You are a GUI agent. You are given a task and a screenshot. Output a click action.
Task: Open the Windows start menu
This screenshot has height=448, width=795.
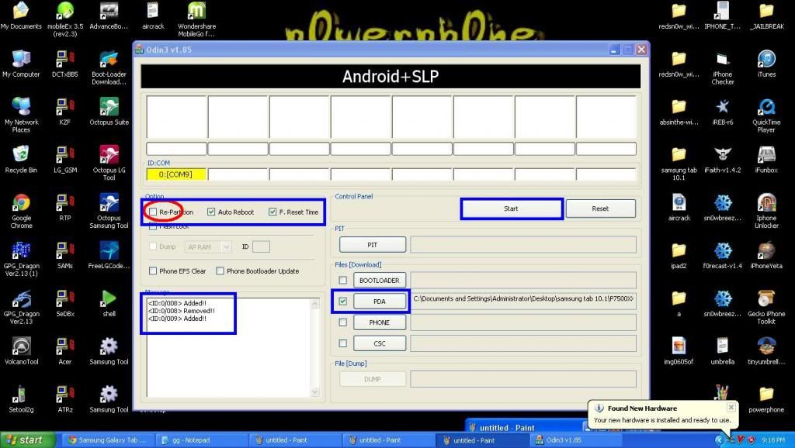[26, 440]
